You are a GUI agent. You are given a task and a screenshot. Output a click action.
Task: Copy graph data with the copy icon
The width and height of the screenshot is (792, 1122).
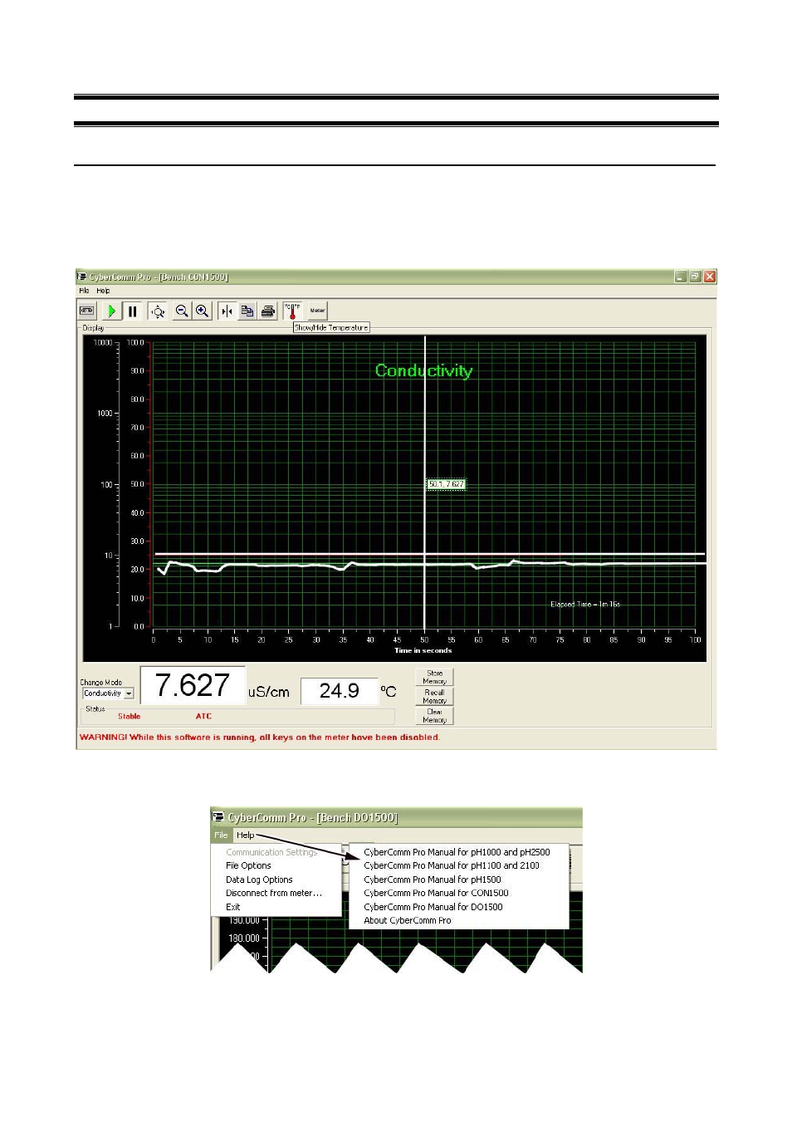click(x=247, y=311)
